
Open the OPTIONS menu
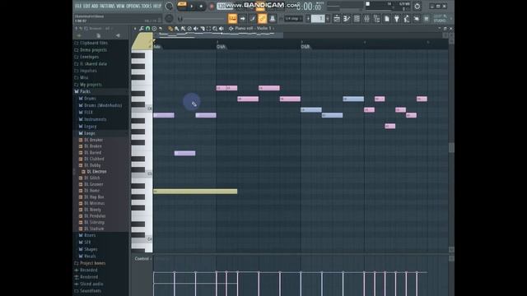coord(133,6)
